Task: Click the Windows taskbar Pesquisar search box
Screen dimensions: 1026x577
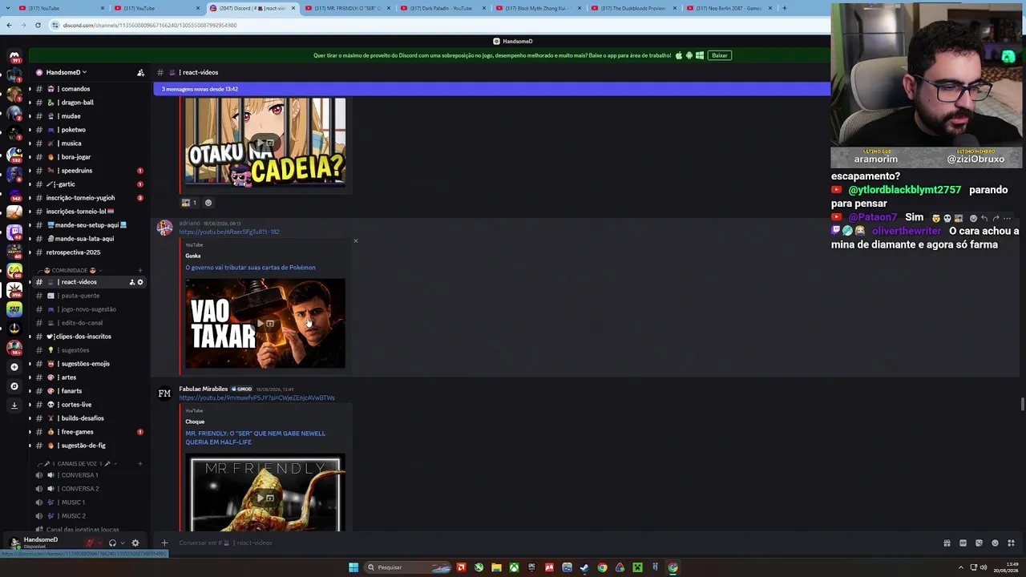Action: (408, 567)
